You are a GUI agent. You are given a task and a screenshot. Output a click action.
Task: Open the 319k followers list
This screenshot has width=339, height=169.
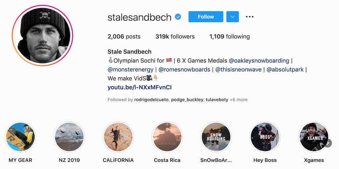(x=175, y=37)
